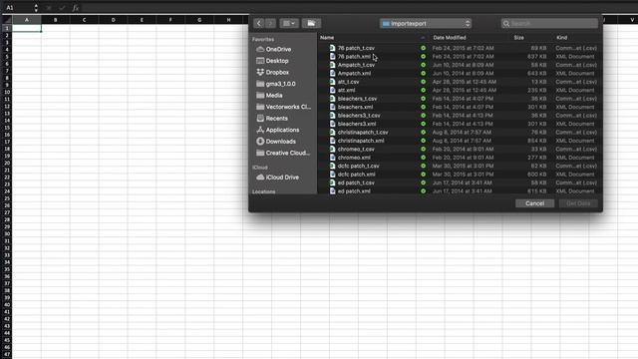
Task: Open the Name Box stepper arrows
Action: 36,8
